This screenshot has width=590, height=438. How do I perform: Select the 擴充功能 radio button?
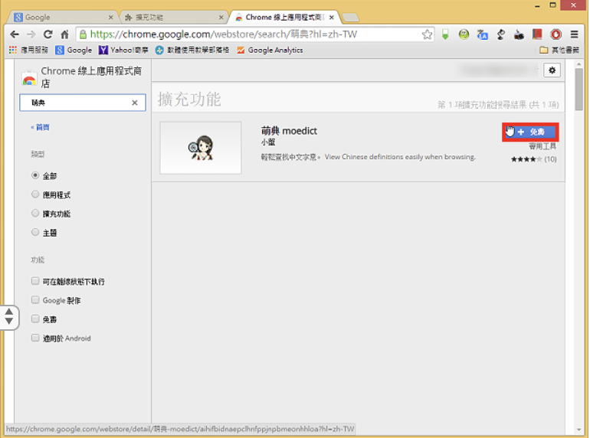(35, 213)
